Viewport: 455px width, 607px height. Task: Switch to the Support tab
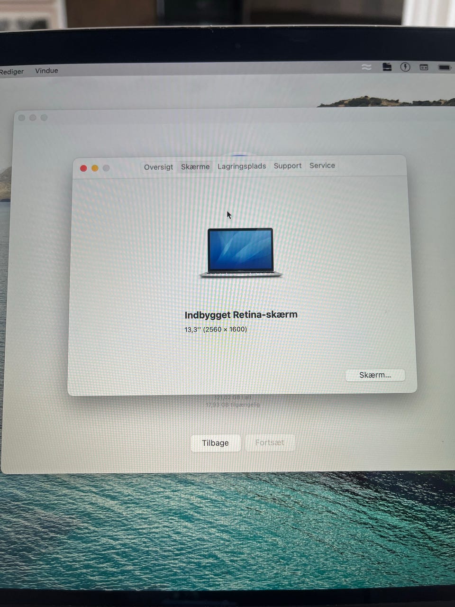coord(288,166)
